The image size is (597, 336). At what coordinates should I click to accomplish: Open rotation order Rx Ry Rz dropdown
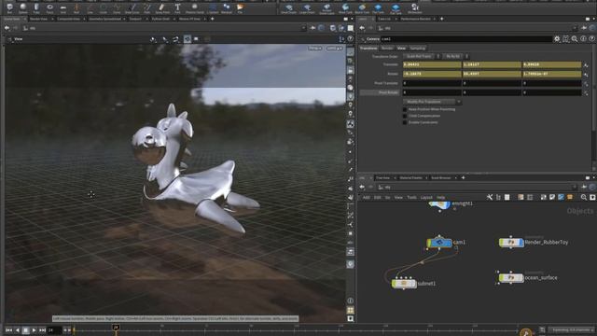tap(455, 56)
